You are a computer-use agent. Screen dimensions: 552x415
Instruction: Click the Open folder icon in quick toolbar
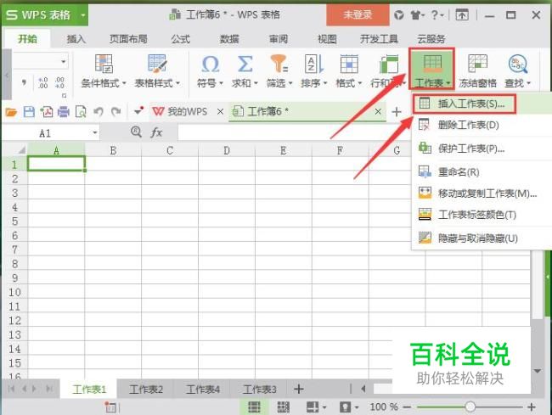(11, 112)
